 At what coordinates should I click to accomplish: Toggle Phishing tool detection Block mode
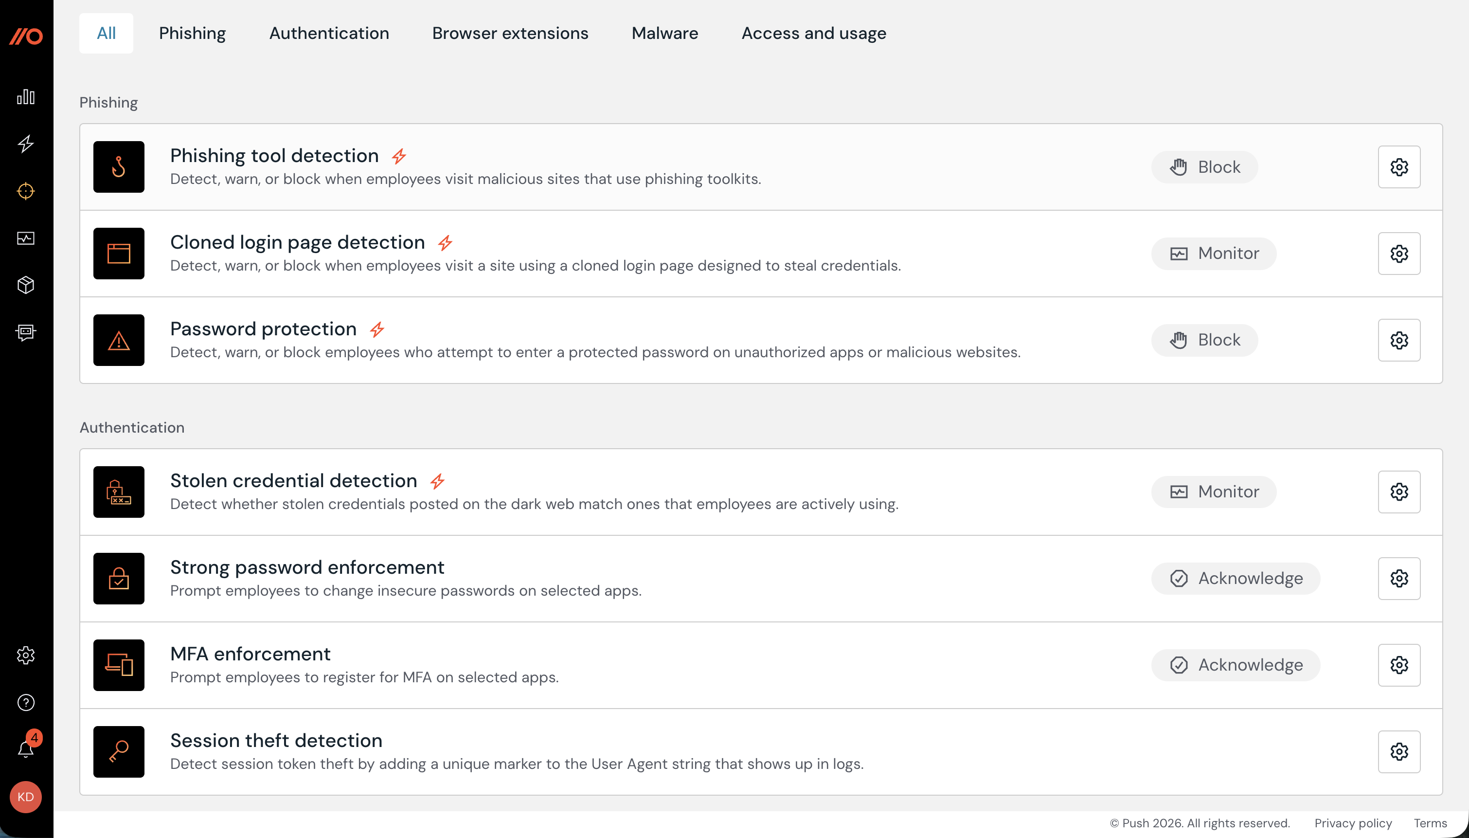click(x=1204, y=166)
